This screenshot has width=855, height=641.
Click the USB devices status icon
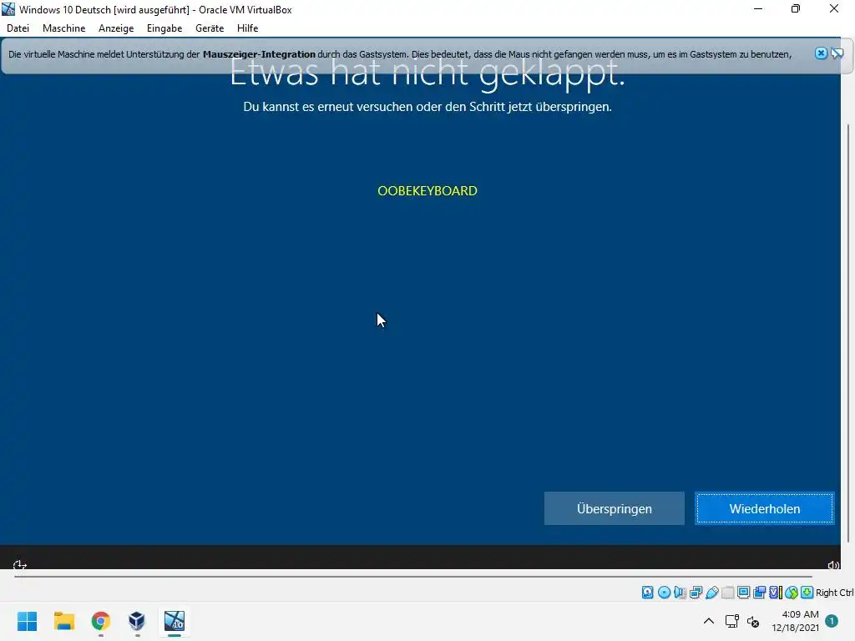(711, 593)
